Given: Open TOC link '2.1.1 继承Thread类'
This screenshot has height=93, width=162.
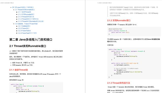Looking at the screenshot, I should point(25,12).
